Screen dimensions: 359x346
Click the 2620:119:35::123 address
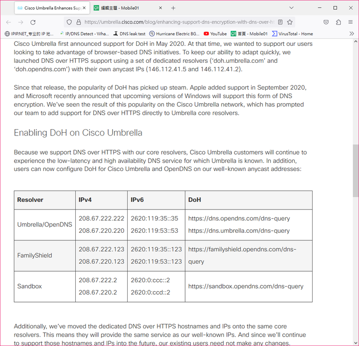tap(156, 249)
